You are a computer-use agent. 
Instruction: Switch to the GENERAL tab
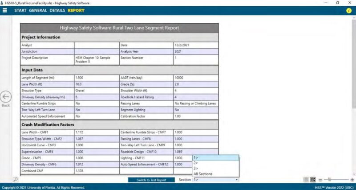pos(38,10)
